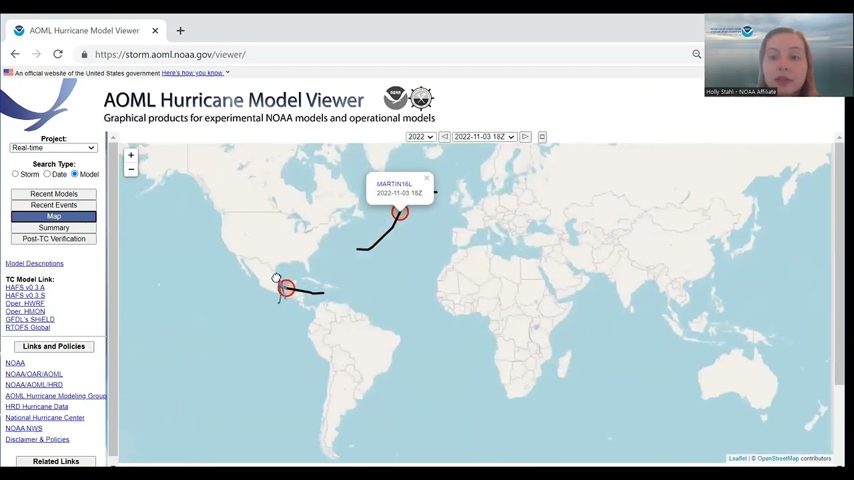View site security lock information
Viewport: 854px width, 480px height.
[84, 55]
